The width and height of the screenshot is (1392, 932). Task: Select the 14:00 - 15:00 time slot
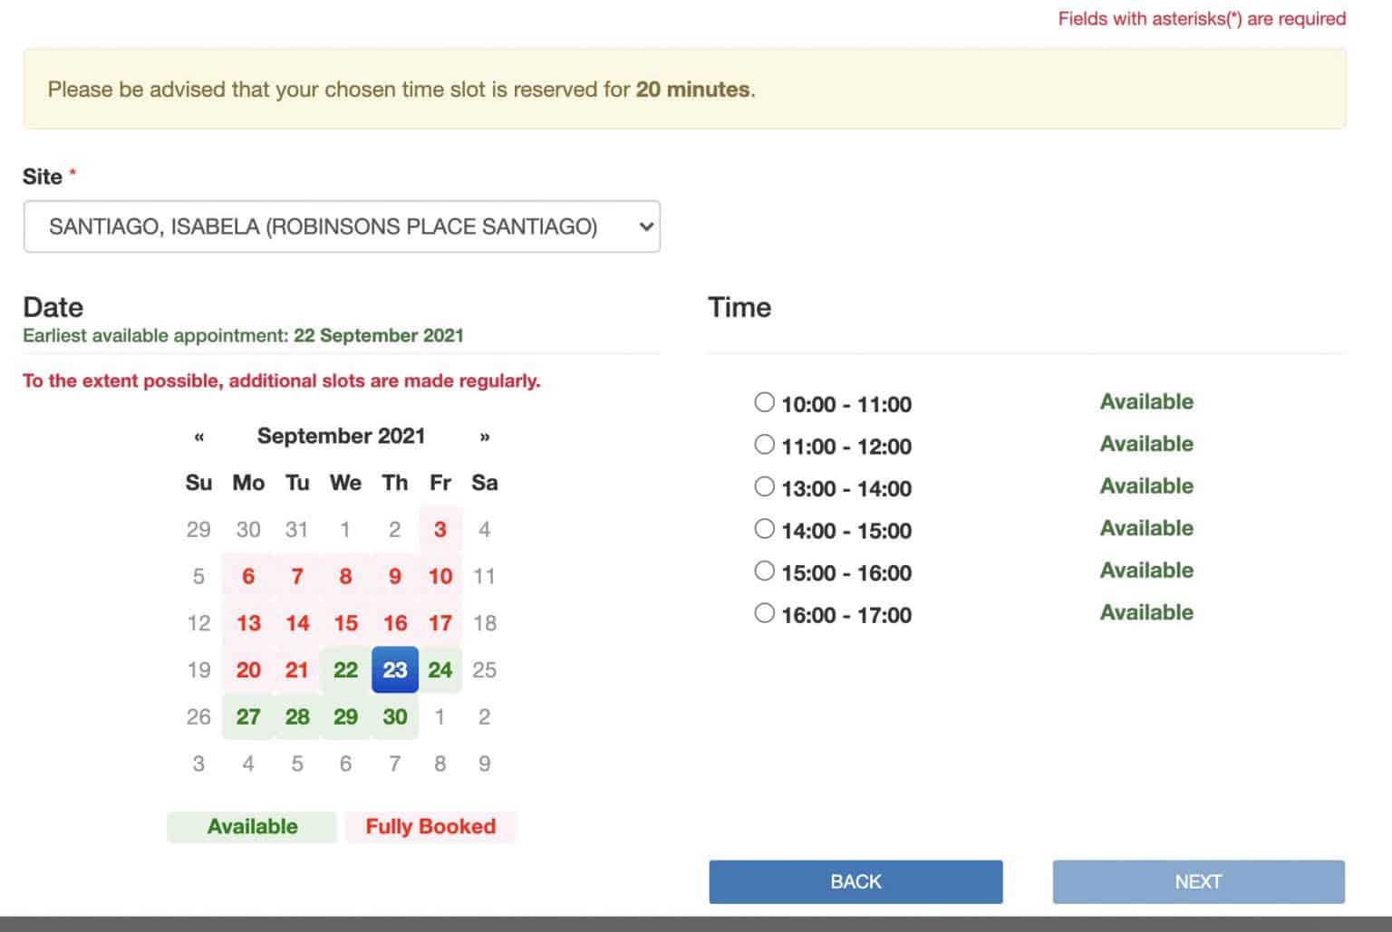(763, 528)
